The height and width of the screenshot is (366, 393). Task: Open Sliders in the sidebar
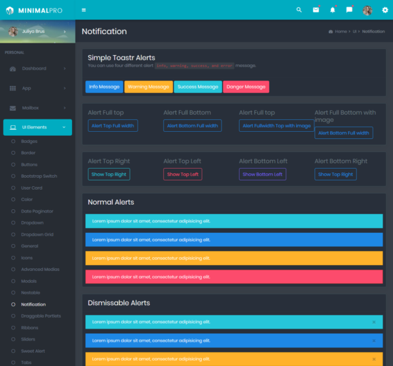(x=28, y=340)
